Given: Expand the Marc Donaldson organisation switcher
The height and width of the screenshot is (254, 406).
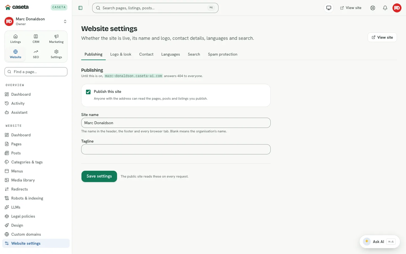Looking at the screenshot, I should (x=36, y=21).
